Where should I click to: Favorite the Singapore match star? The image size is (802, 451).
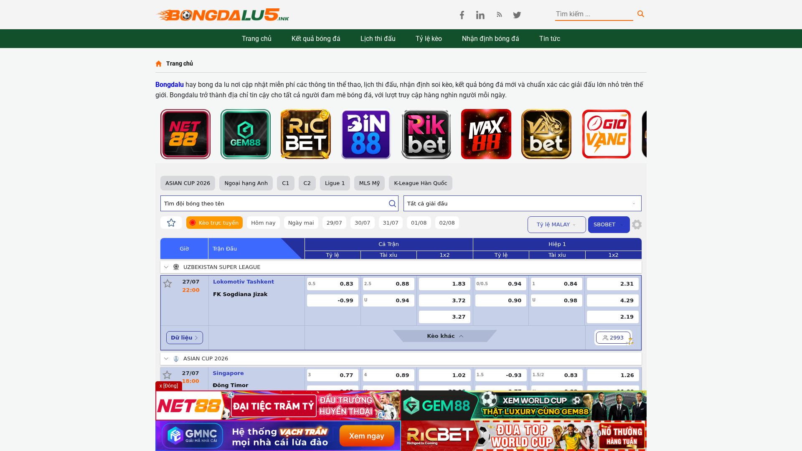[167, 375]
